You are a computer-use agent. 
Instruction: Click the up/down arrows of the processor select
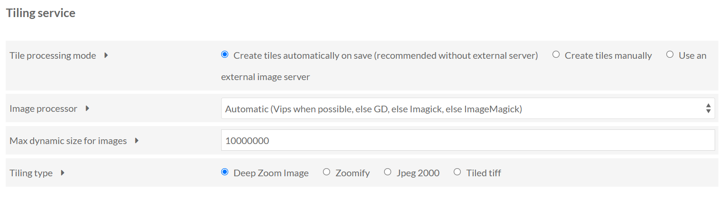(708, 109)
